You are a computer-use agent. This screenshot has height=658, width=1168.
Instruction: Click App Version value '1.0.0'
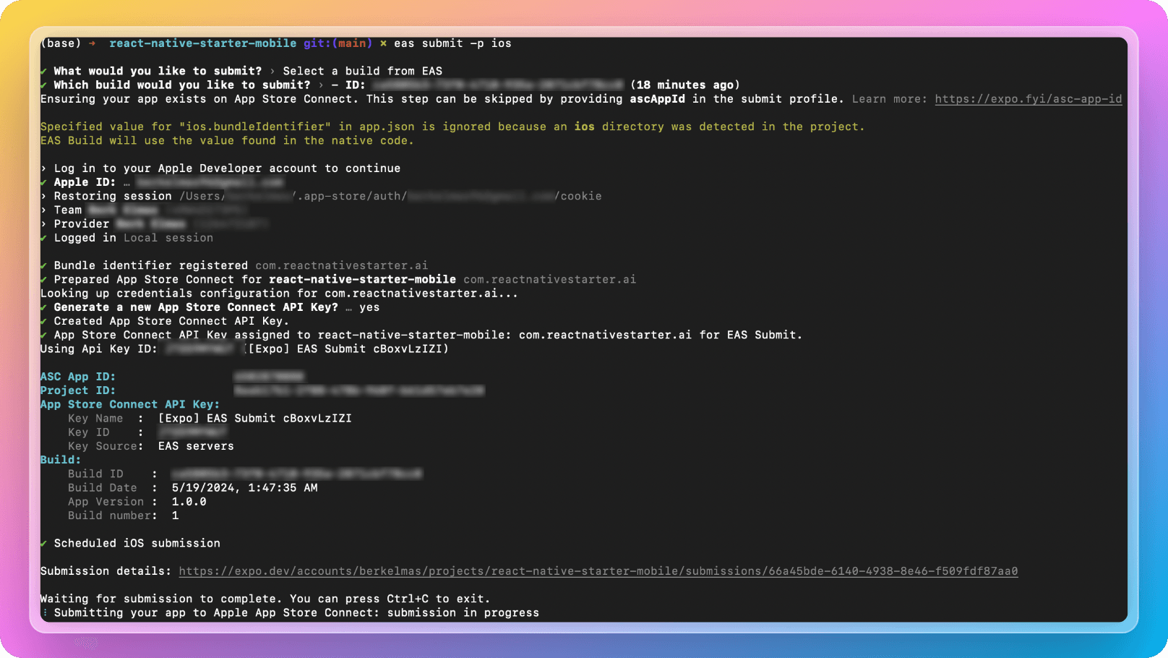point(189,502)
